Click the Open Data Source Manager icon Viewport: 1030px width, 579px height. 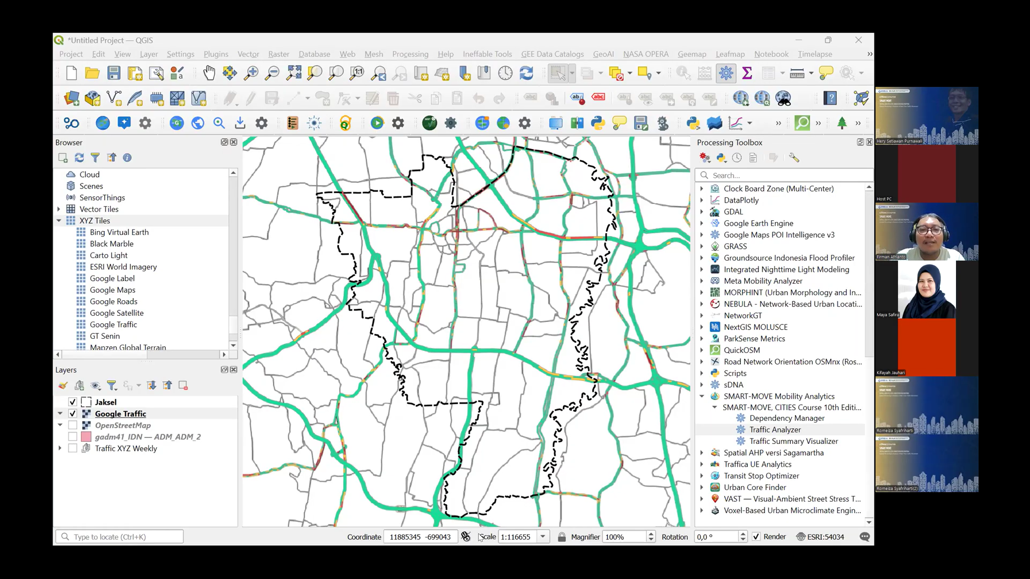72,98
